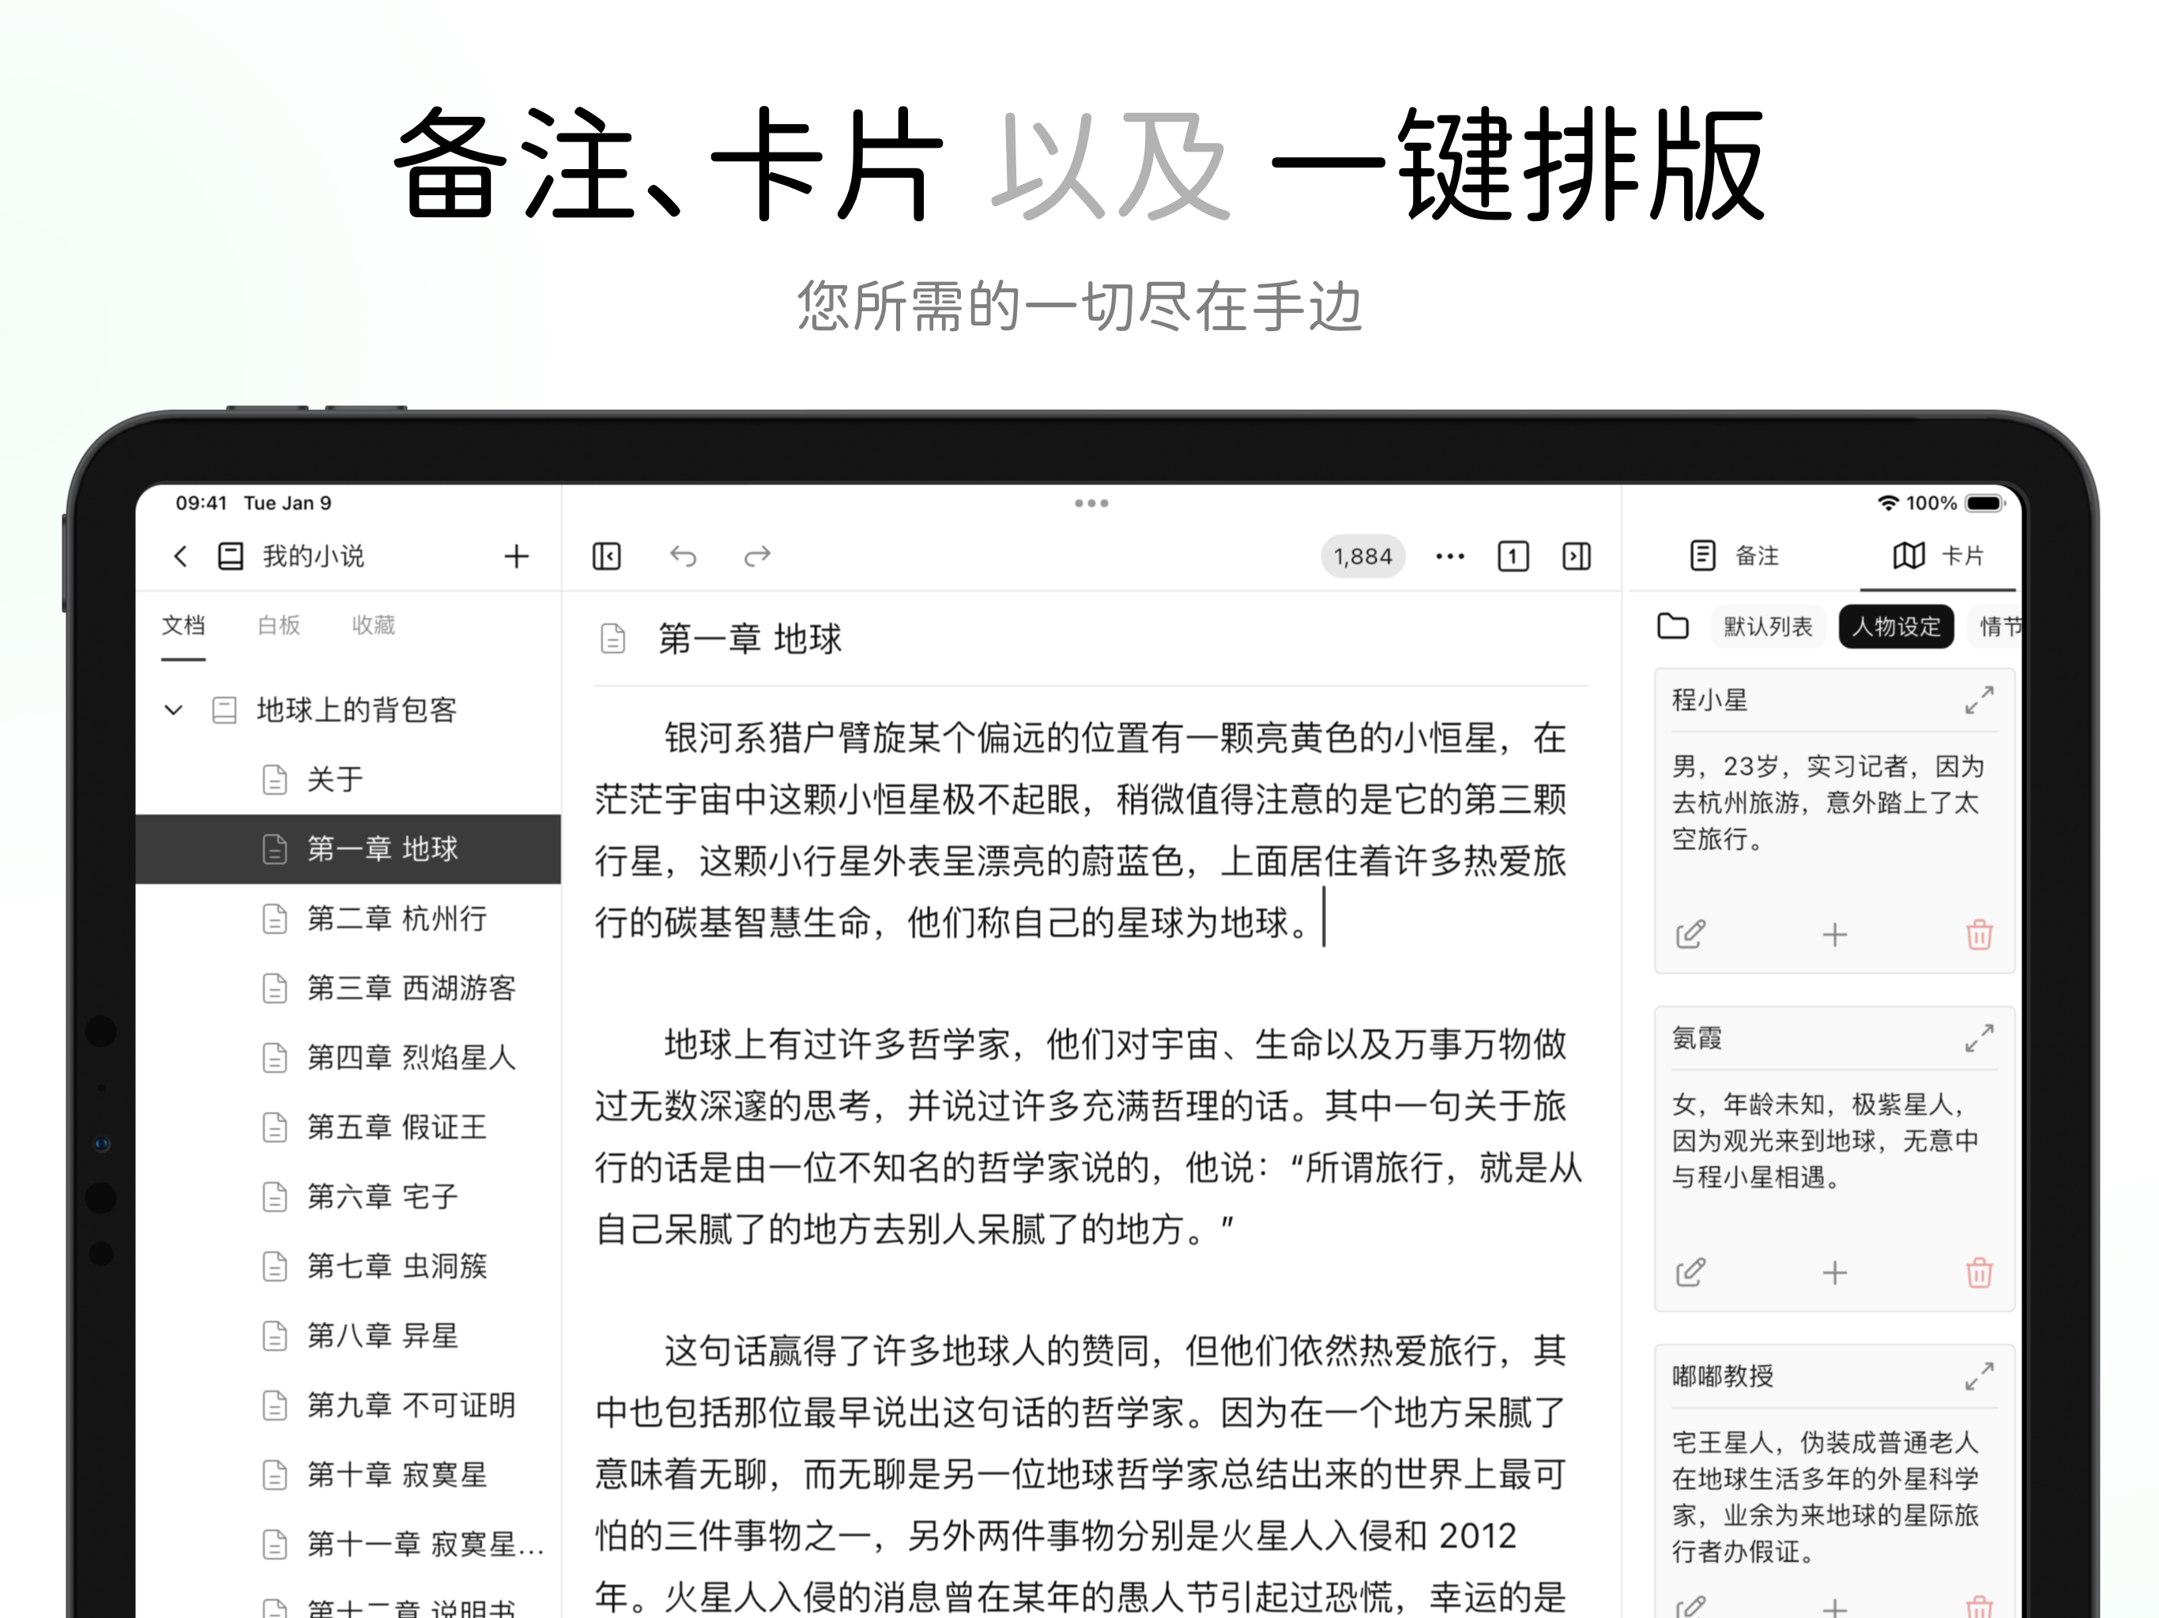Toggle the left sidebar panel icon

click(606, 556)
